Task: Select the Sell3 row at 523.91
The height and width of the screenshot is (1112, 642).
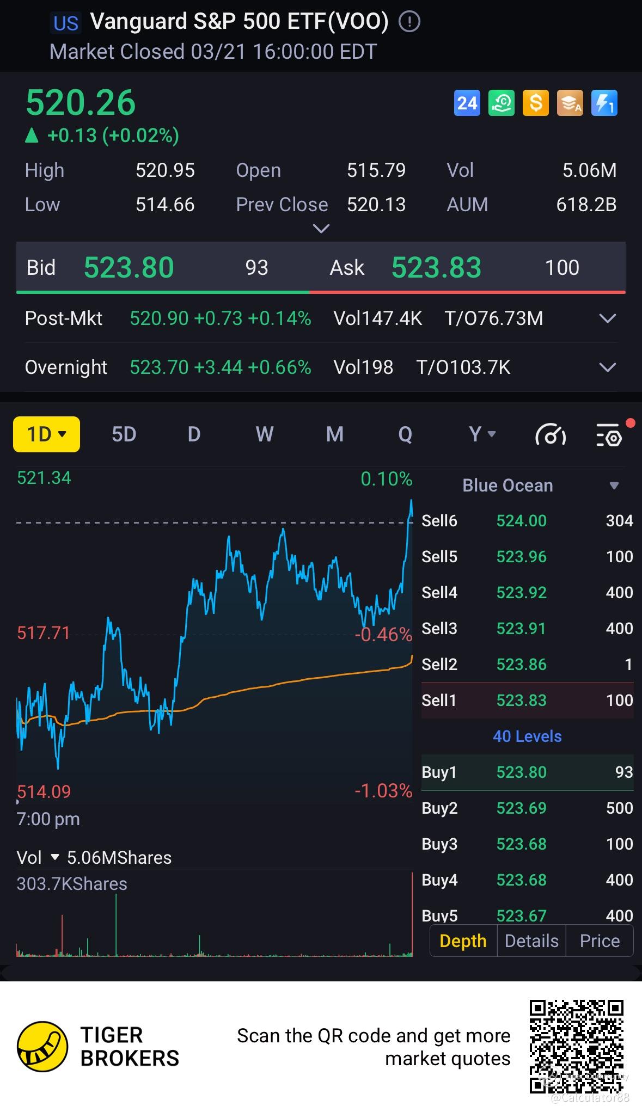Action: click(x=527, y=629)
